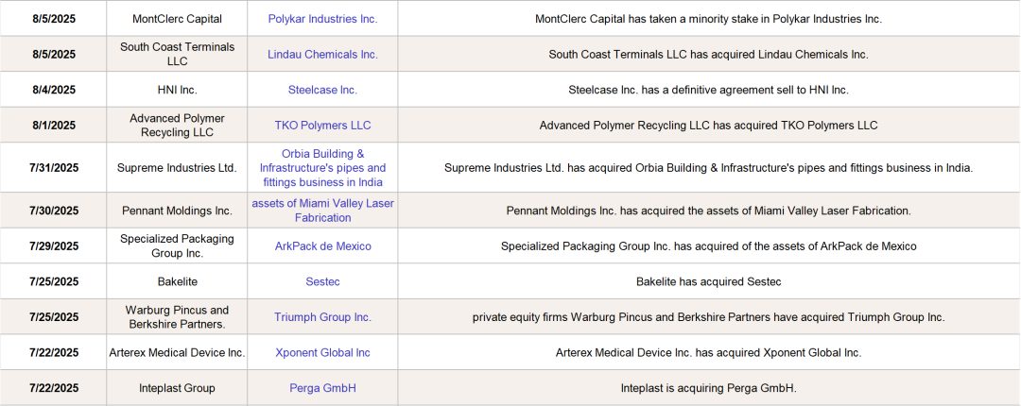Visit the Xponent Global Inc link
The height and width of the screenshot is (406, 1021).
pyautogui.click(x=322, y=353)
